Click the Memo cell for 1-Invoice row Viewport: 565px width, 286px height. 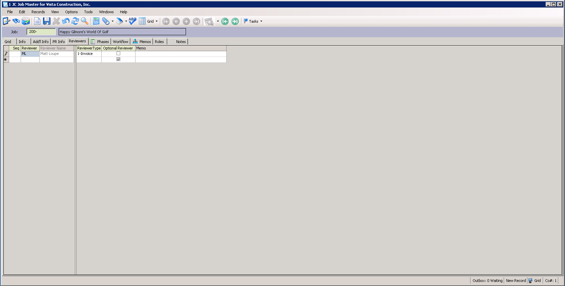[181, 54]
